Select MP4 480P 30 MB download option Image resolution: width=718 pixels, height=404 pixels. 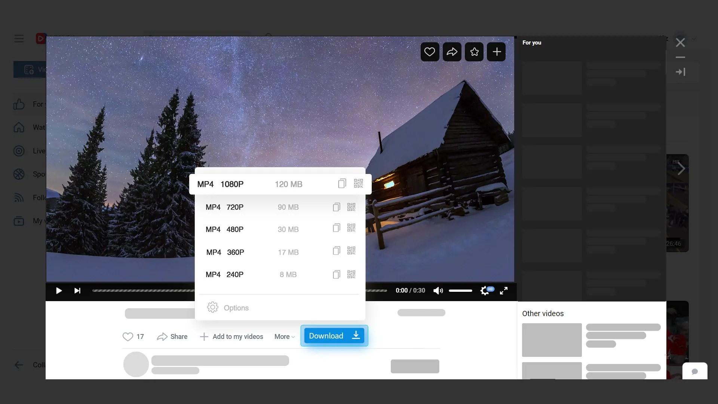[x=280, y=229]
